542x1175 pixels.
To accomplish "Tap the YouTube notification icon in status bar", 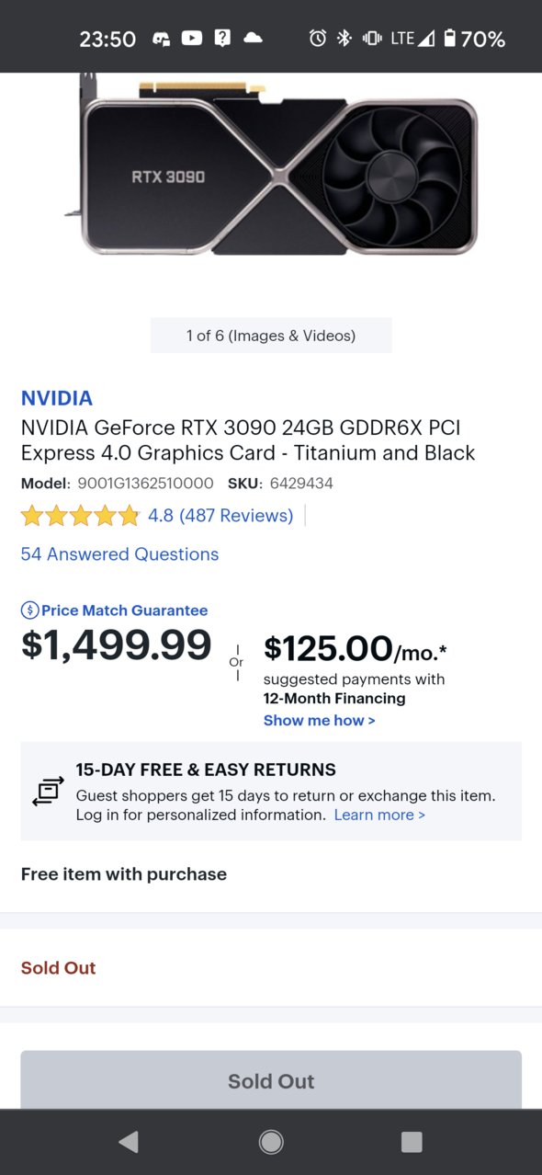I will [x=192, y=38].
